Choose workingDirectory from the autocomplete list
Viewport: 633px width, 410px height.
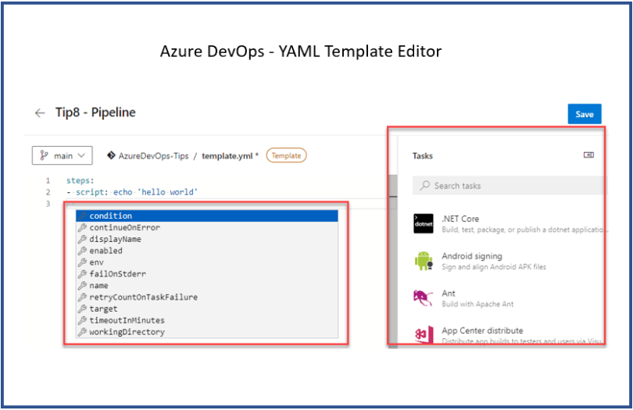[x=206, y=332]
